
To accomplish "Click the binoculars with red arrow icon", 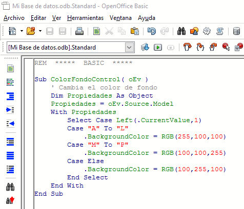I will [x=10, y=200].
